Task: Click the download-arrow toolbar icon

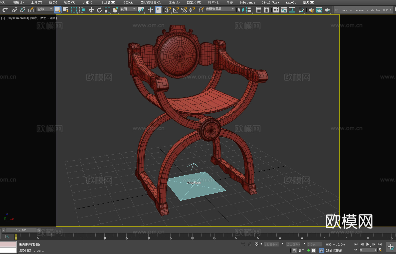Action: (x=292, y=10)
